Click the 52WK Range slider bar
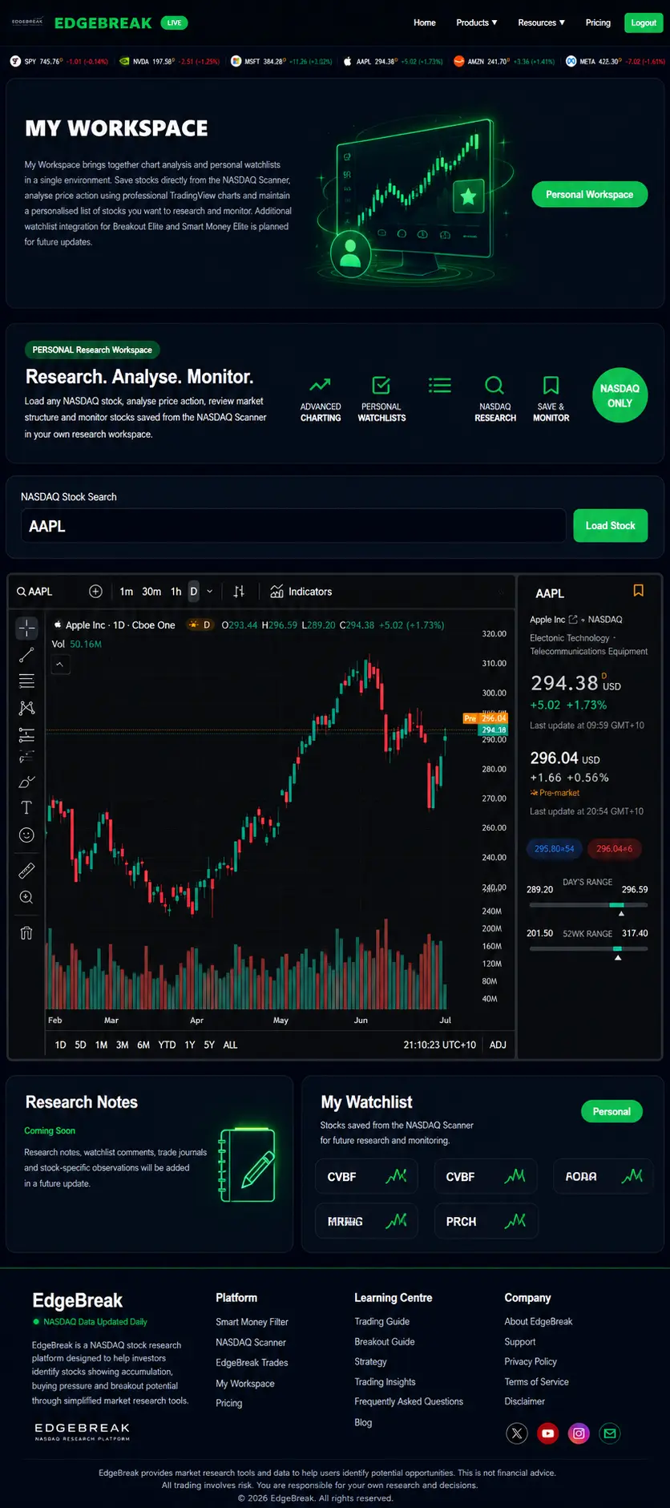Screen dimensions: 670x1508 pos(588,949)
